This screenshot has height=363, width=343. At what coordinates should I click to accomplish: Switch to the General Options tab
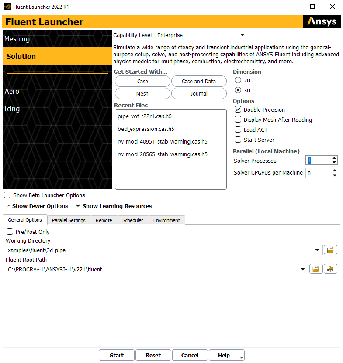click(25, 220)
